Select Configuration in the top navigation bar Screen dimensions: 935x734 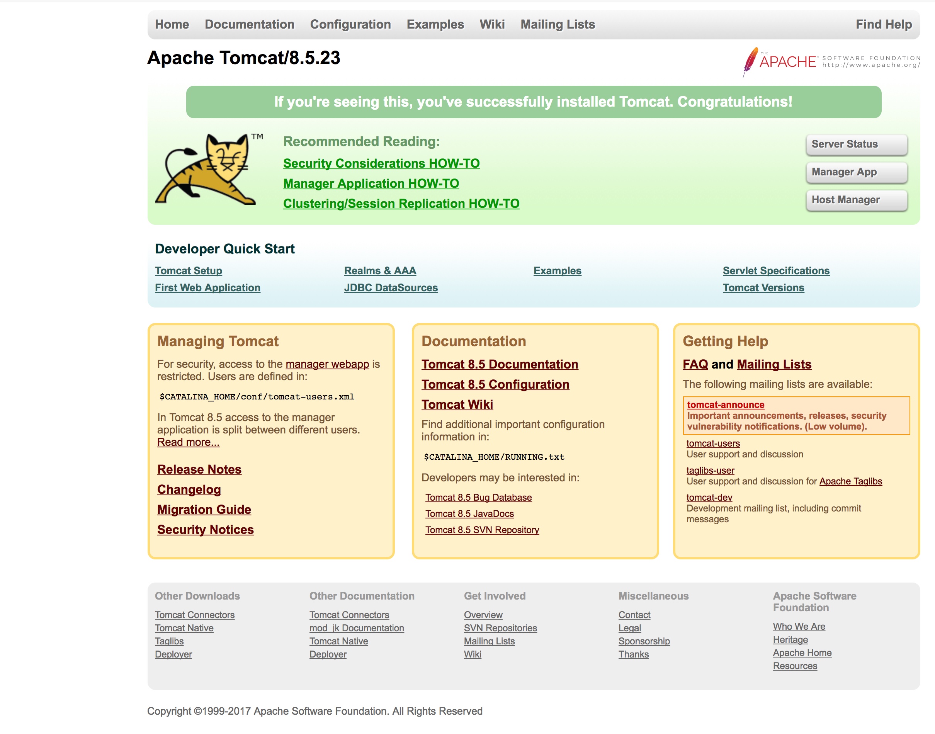[351, 24]
